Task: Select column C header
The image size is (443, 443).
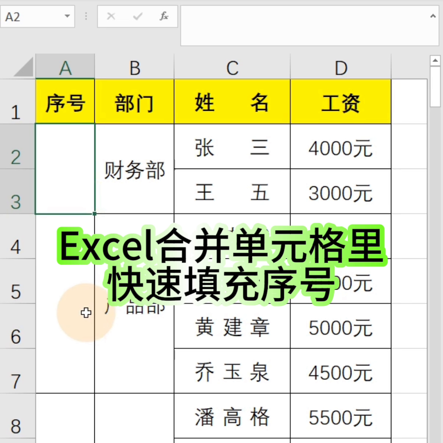Action: coord(232,66)
